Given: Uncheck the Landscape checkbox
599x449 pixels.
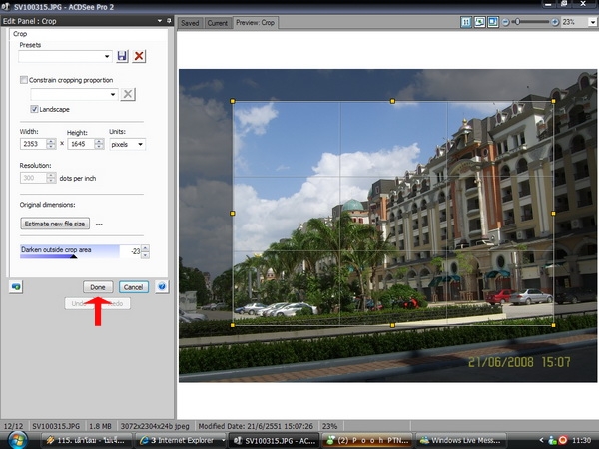Looking at the screenshot, I should (x=35, y=109).
